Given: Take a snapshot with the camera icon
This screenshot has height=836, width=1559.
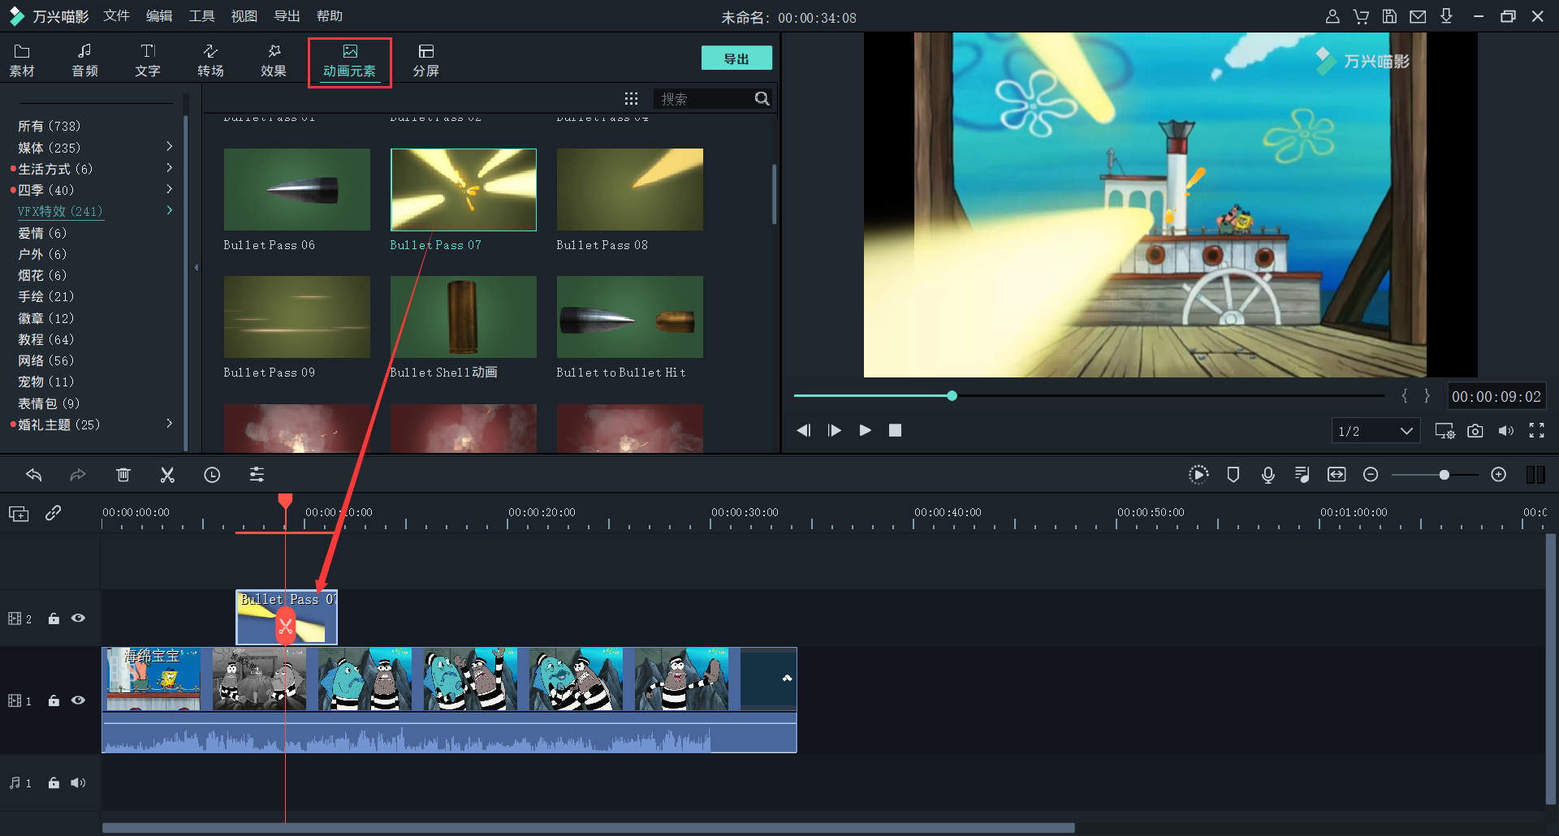Looking at the screenshot, I should click(x=1475, y=431).
